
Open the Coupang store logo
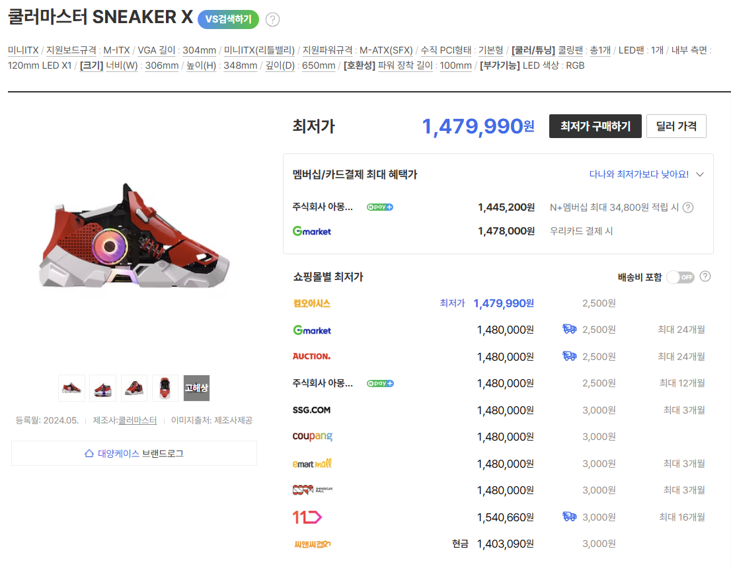coord(312,437)
